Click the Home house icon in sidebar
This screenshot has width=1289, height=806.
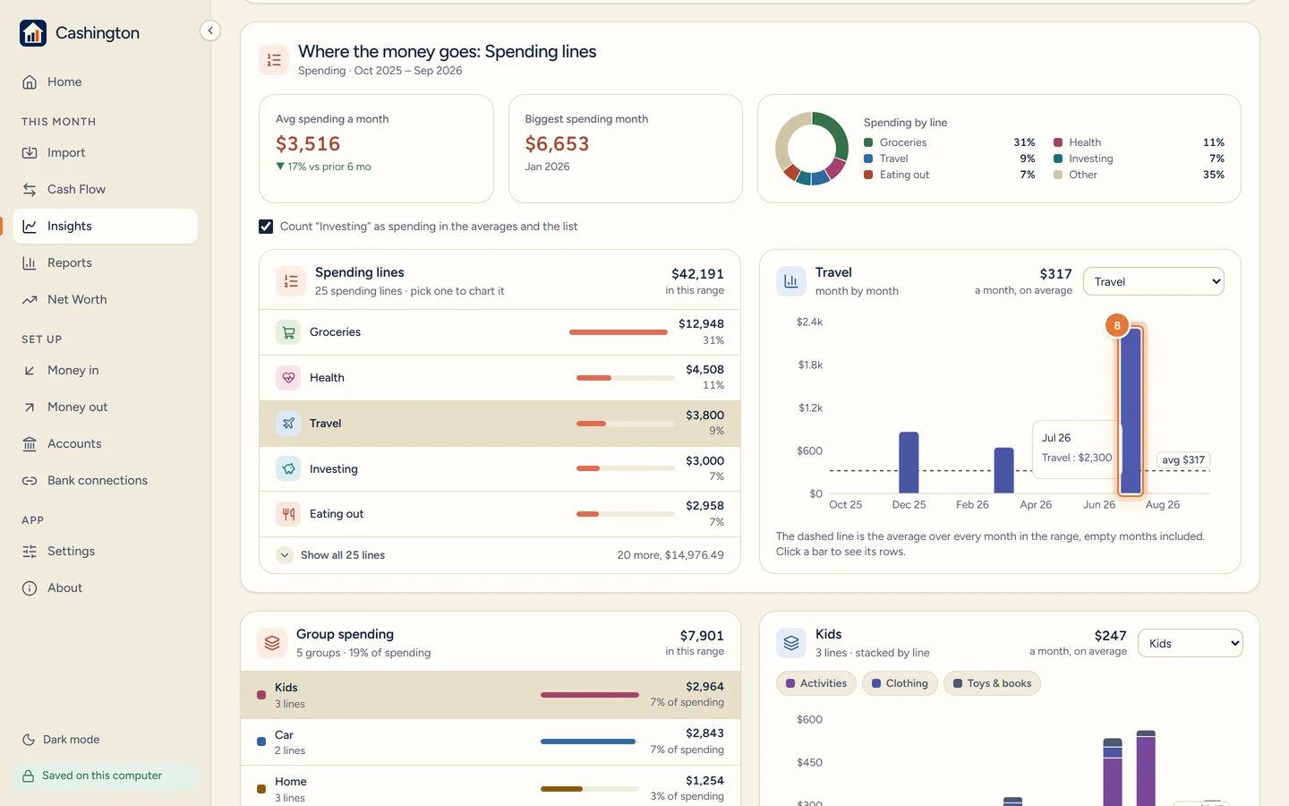pos(30,82)
